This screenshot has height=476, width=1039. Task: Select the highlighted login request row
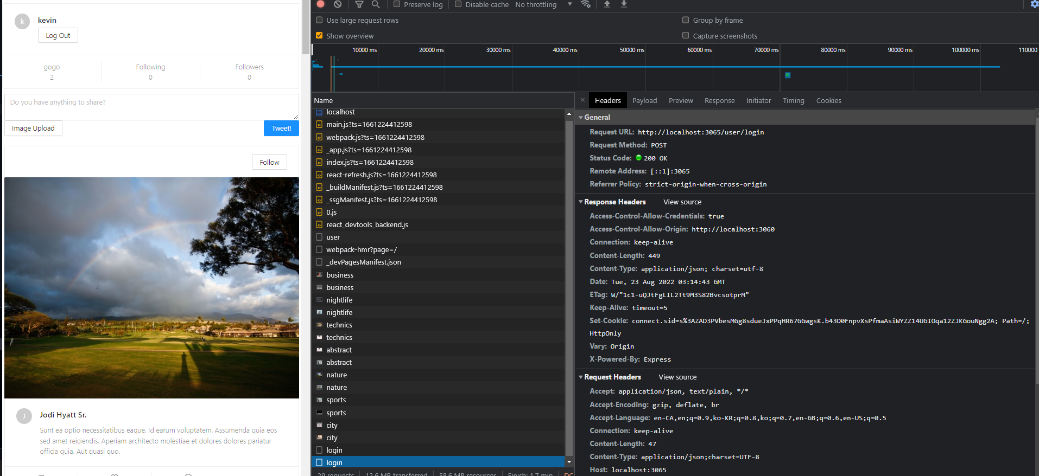coord(438,462)
